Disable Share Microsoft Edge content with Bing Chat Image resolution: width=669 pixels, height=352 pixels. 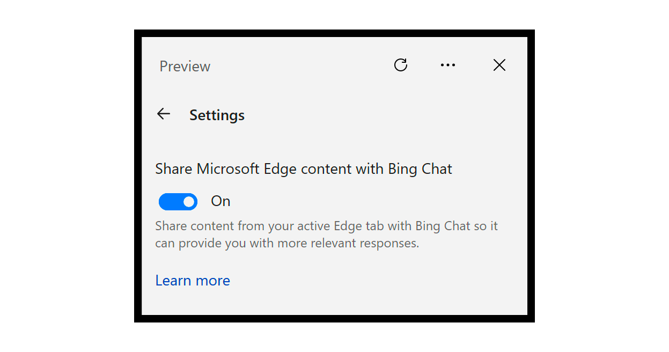coord(178,201)
